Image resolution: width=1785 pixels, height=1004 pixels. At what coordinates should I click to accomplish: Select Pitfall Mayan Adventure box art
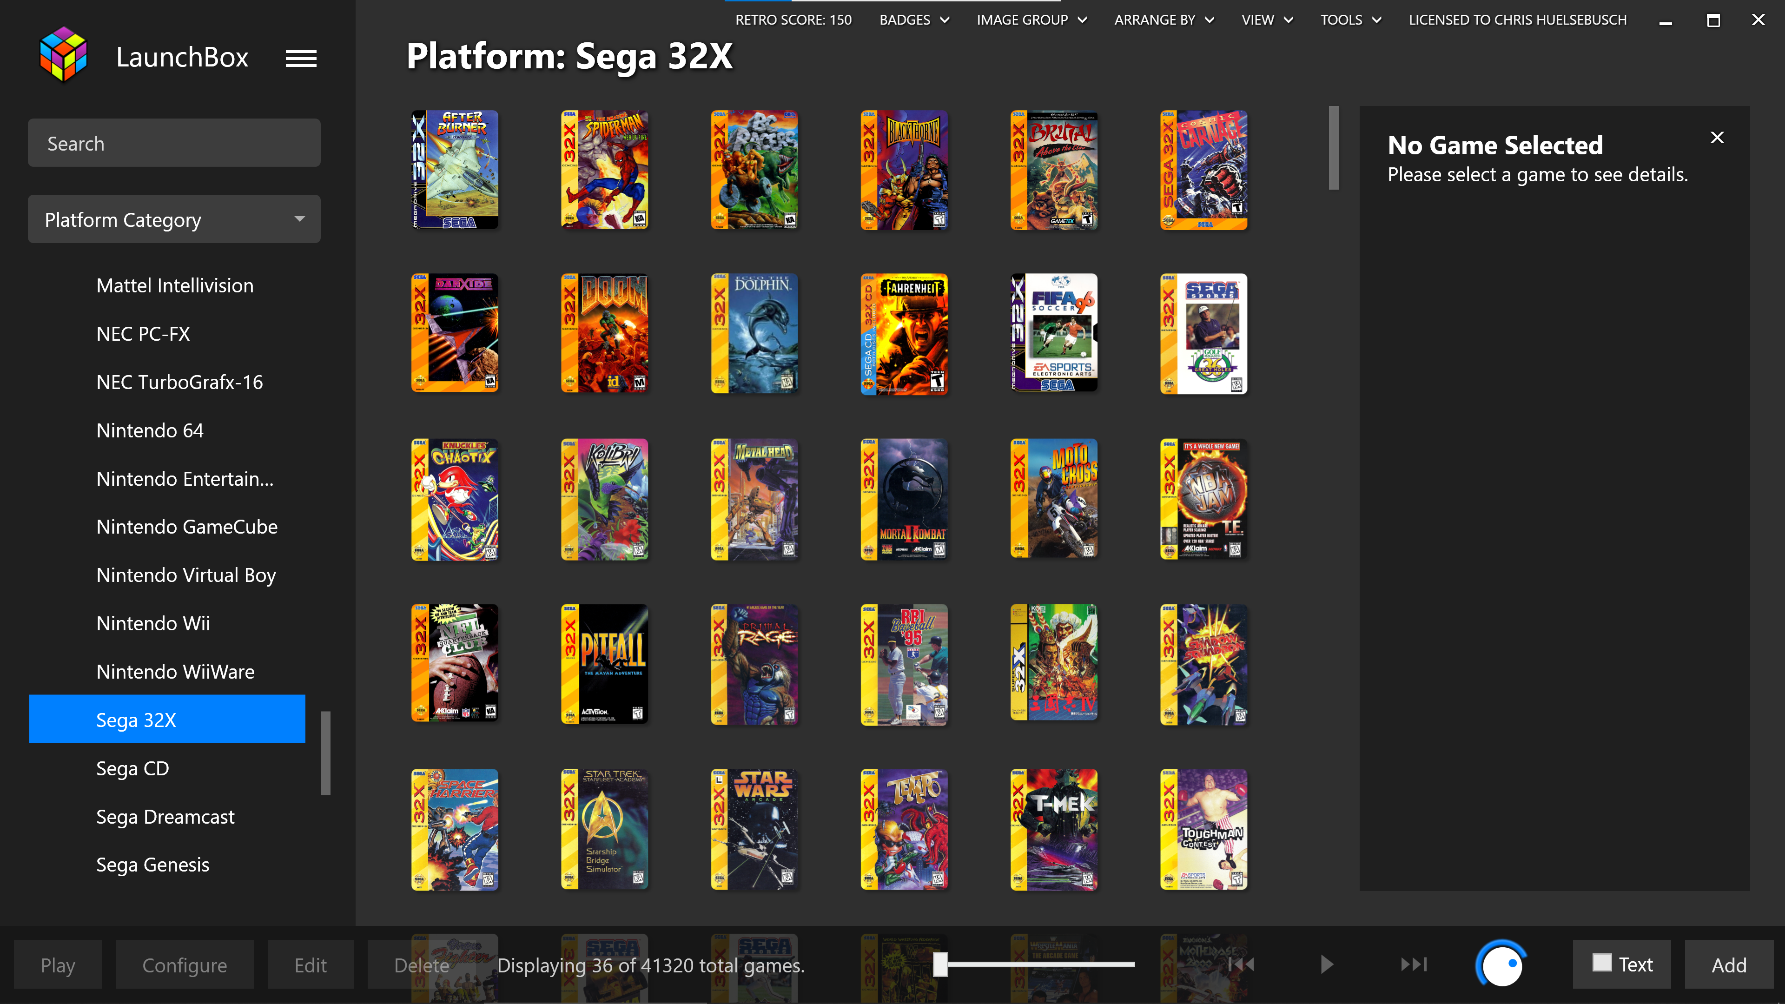pos(604,664)
